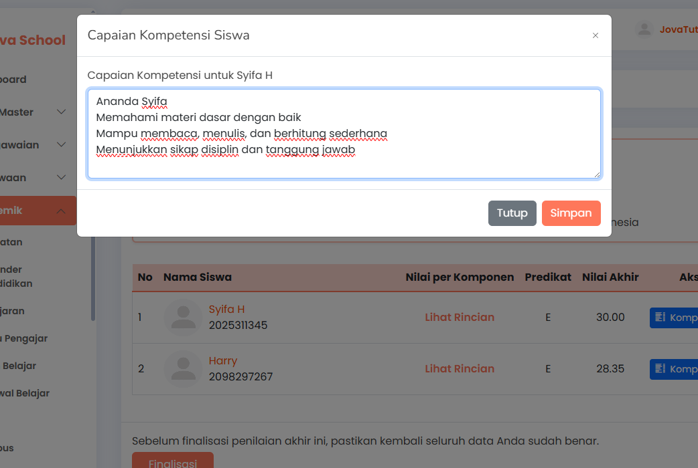Expand the third sidebar menu chevron

click(62, 178)
